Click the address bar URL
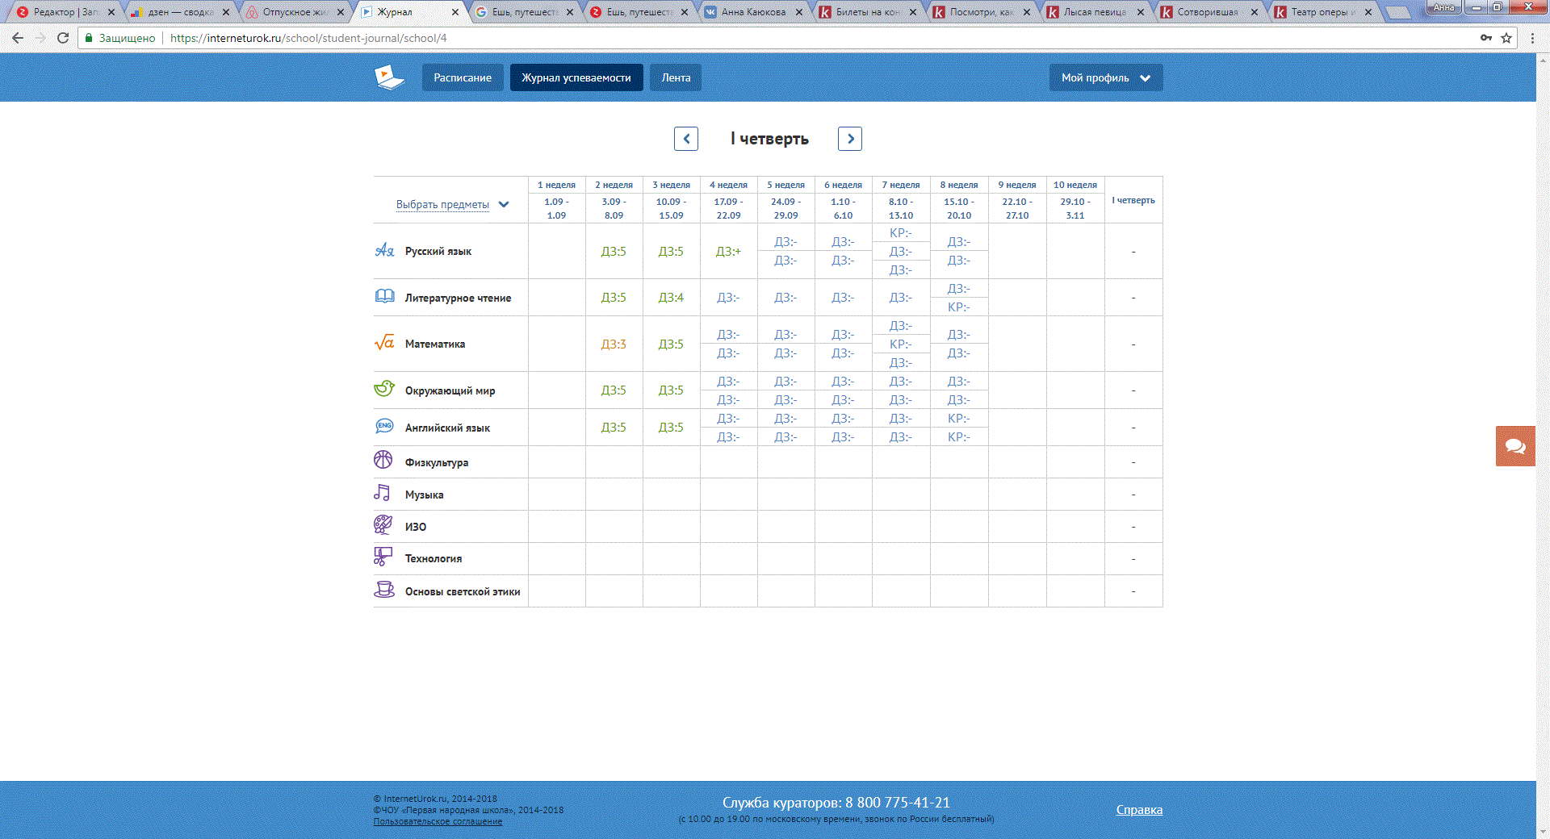Image resolution: width=1550 pixels, height=839 pixels. [x=308, y=38]
